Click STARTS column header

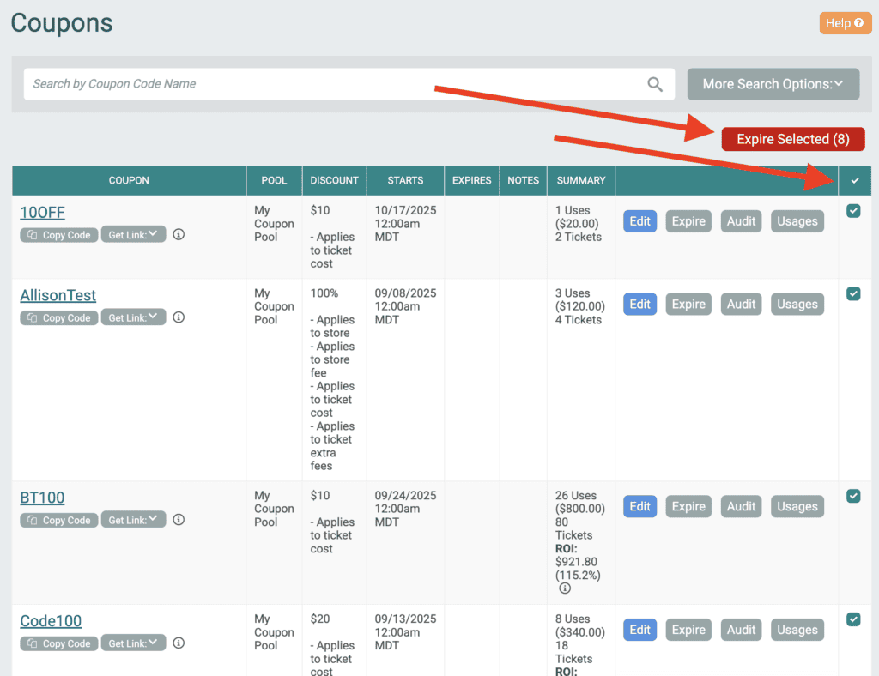(x=405, y=180)
